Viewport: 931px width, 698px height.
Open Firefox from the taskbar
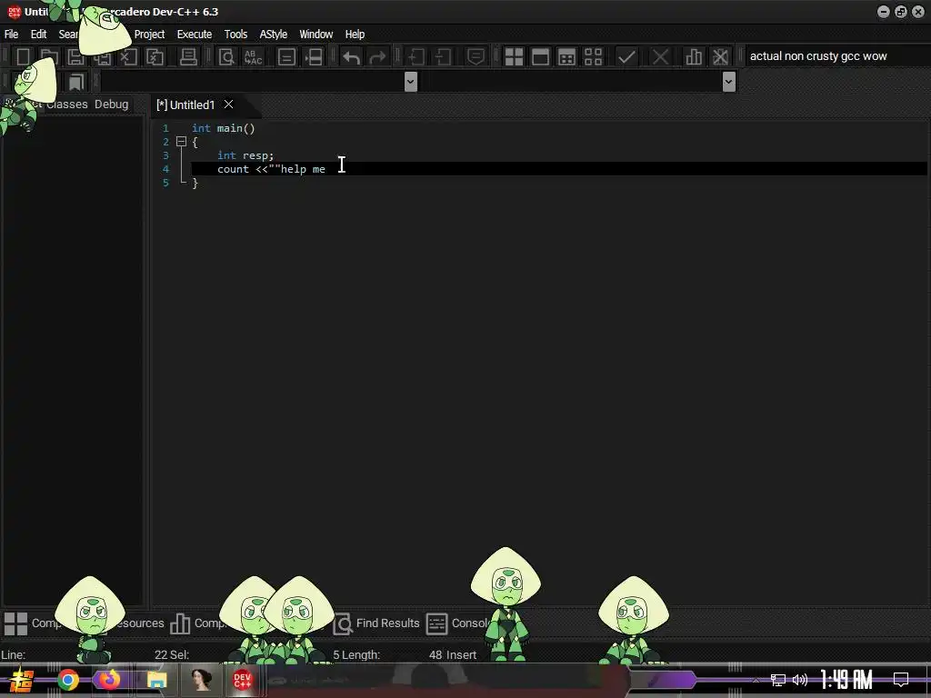(109, 680)
